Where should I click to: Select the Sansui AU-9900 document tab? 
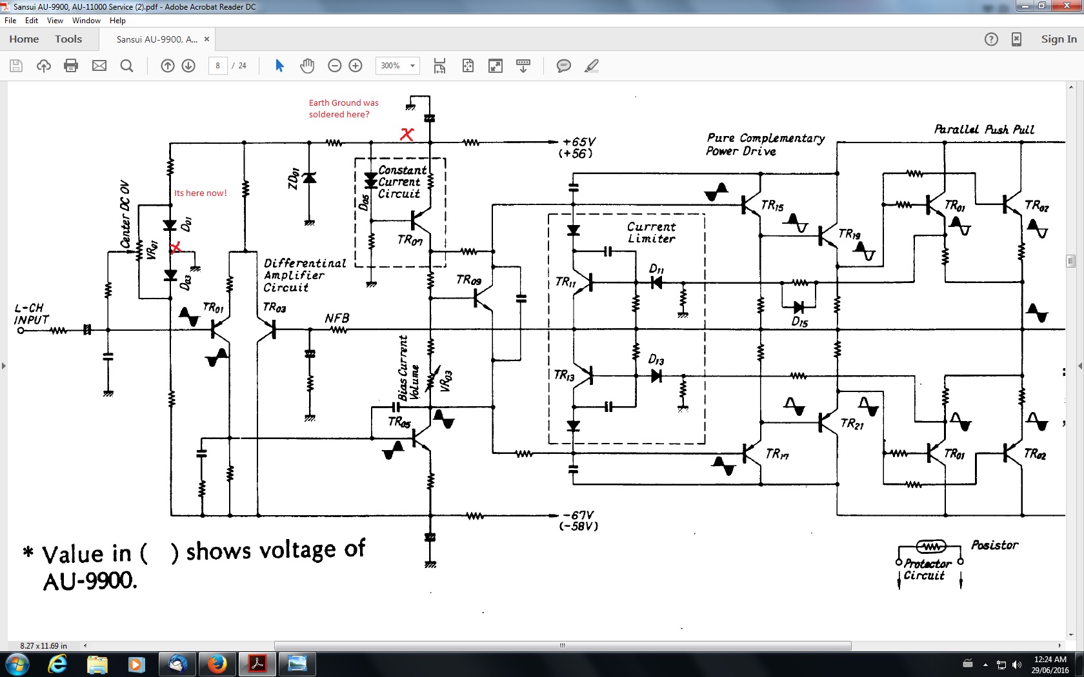[157, 39]
